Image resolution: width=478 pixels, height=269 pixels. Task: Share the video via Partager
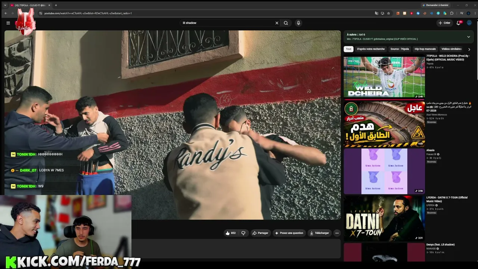click(x=260, y=233)
